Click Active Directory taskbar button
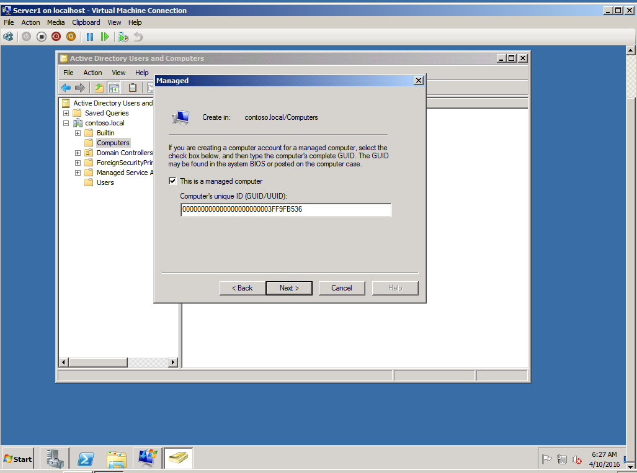The image size is (637, 473). click(179, 458)
